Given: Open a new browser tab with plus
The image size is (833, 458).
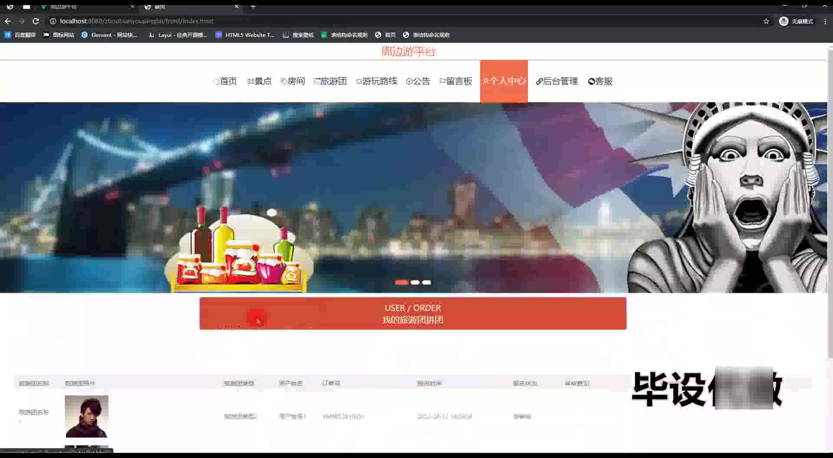Looking at the screenshot, I should (x=253, y=7).
